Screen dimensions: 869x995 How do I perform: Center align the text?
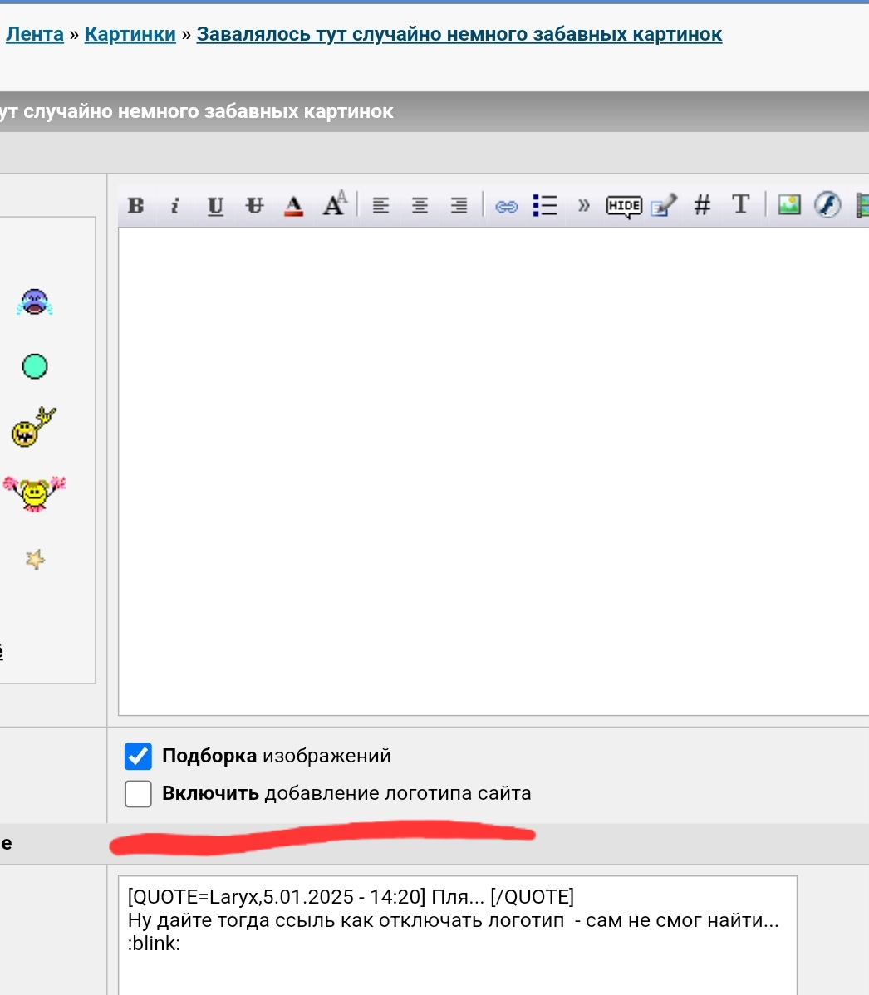pyautogui.click(x=420, y=206)
